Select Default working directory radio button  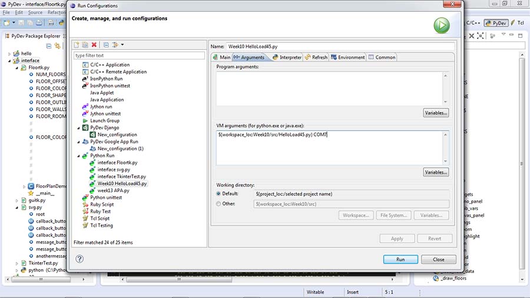click(x=218, y=194)
